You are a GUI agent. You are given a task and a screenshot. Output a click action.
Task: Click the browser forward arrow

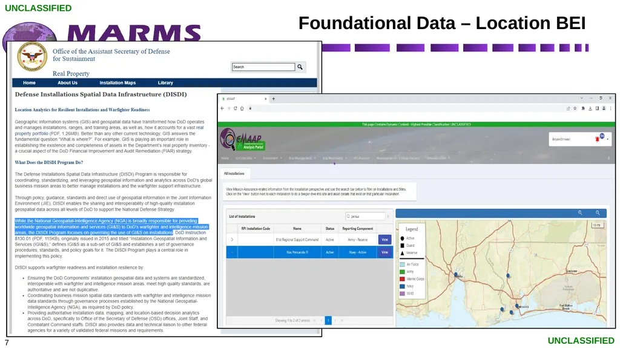pos(228,108)
